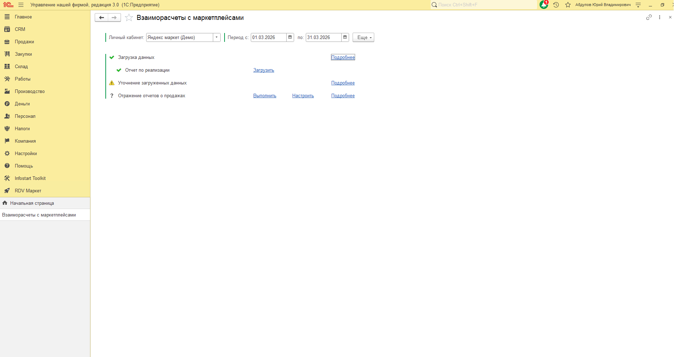
Task: Open notifications bell icon
Action: click(544, 5)
